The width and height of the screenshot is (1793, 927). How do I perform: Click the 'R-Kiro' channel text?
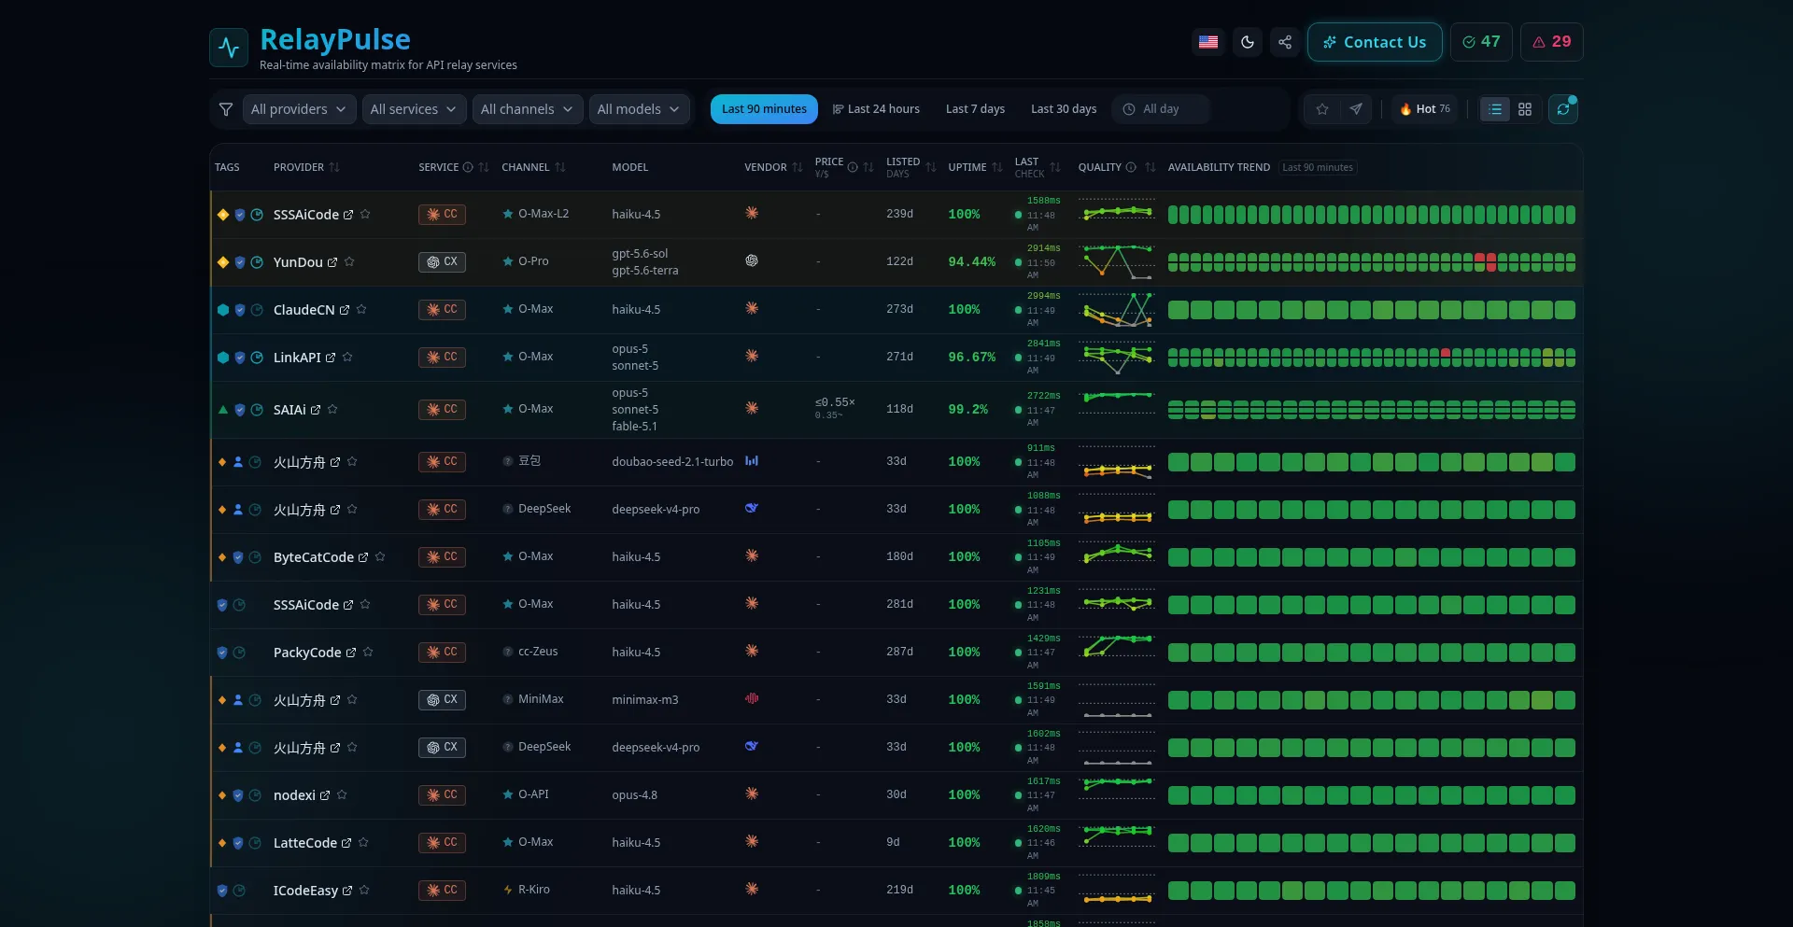pyautogui.click(x=534, y=890)
